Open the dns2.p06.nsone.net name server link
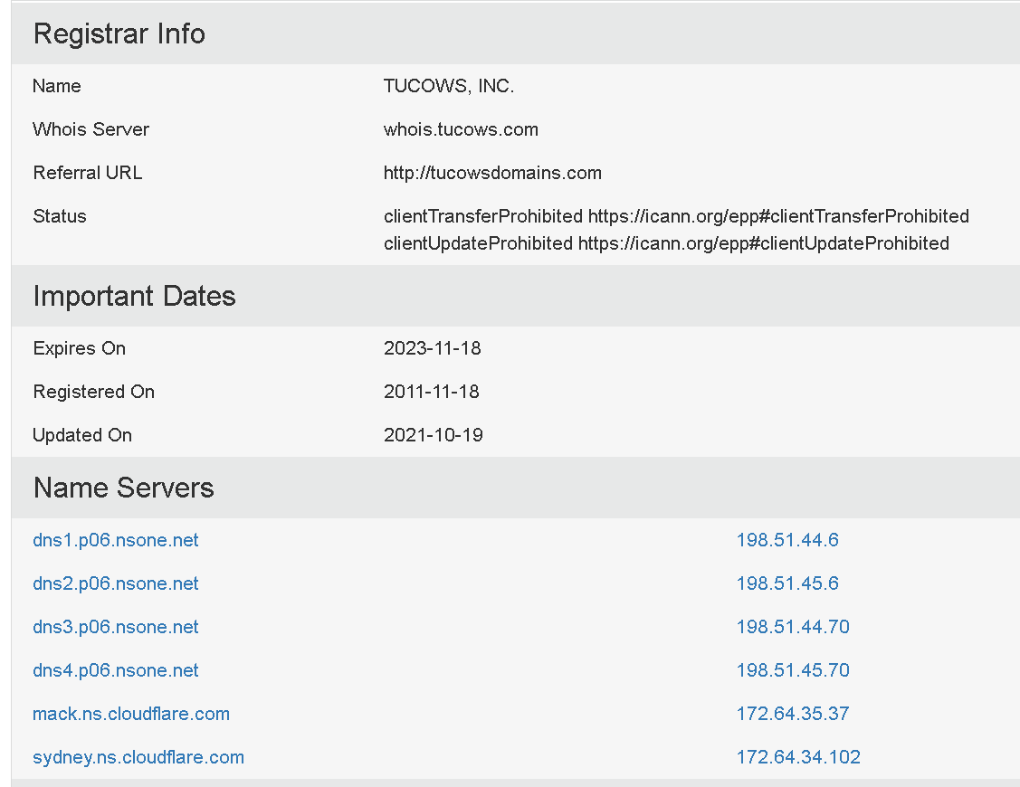1020x787 pixels. (x=115, y=583)
